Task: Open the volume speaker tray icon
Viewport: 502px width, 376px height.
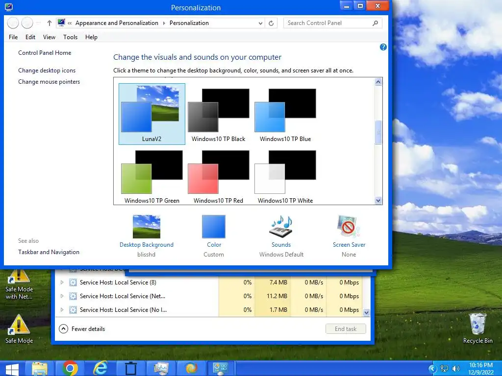Action: click(455, 369)
